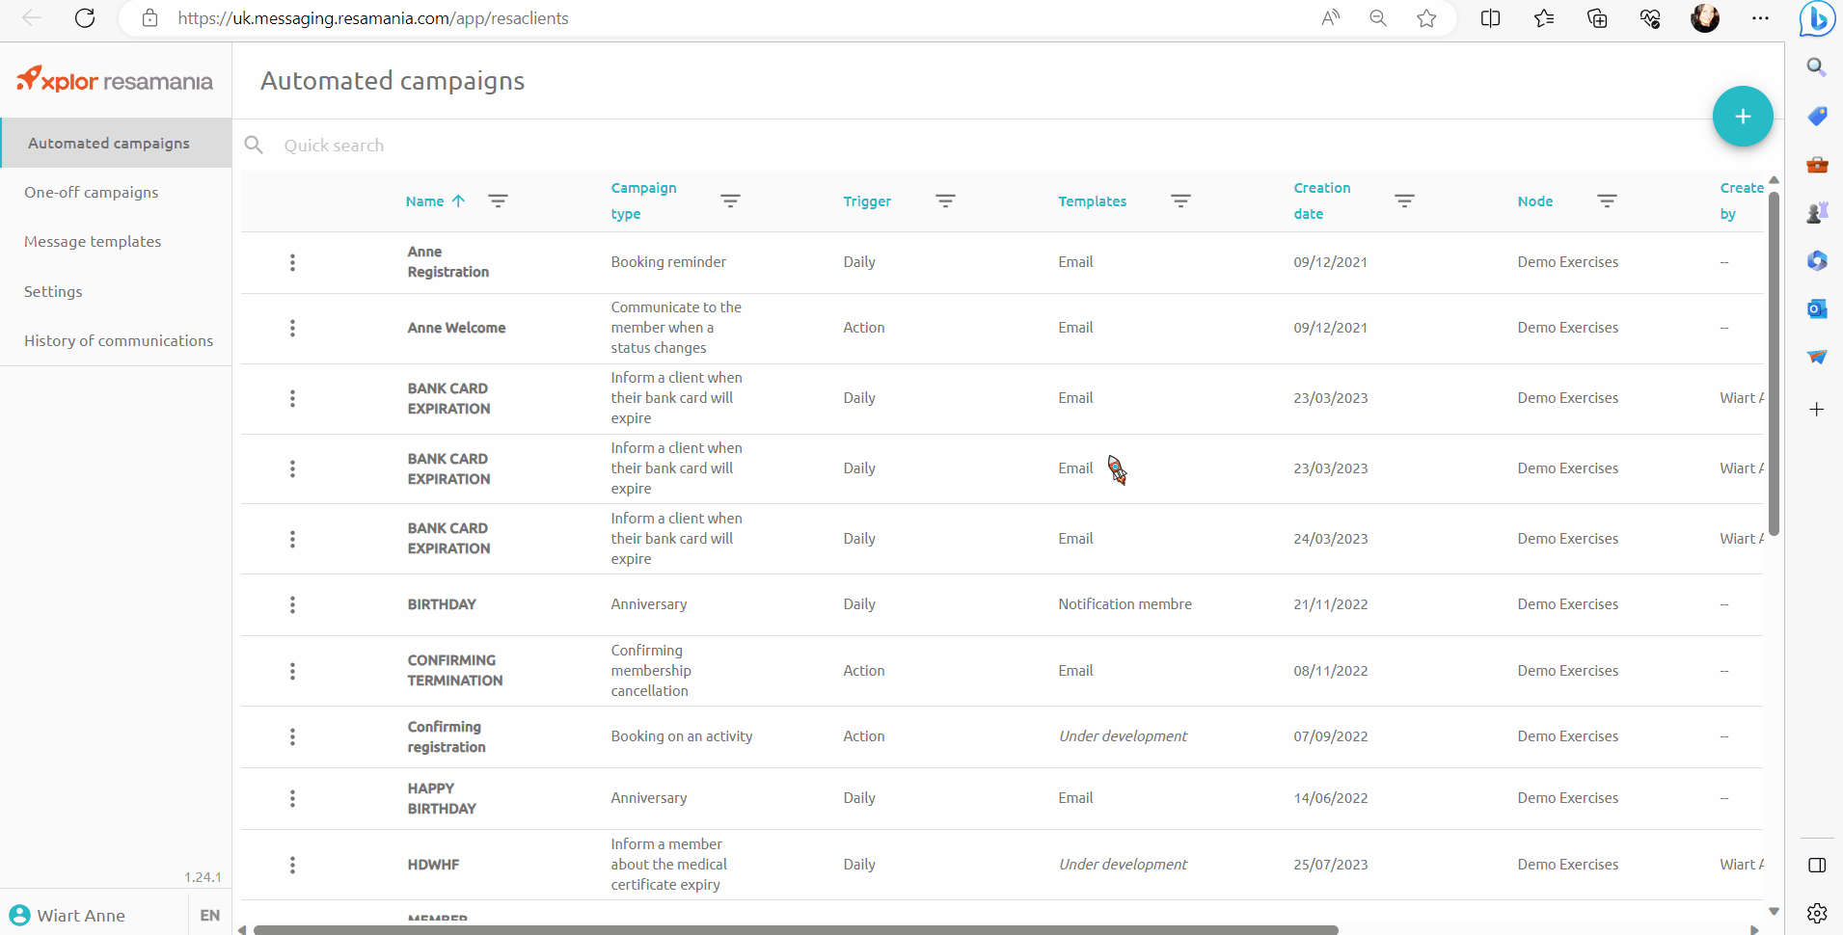Open History of communications page
The width and height of the screenshot is (1843, 935).
pyautogui.click(x=119, y=341)
